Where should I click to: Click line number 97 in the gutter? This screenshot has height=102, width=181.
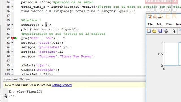tap(8, 61)
